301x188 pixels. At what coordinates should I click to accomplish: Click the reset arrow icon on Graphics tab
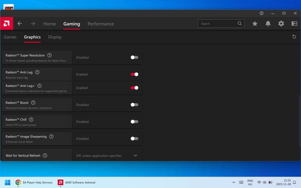pos(294,37)
